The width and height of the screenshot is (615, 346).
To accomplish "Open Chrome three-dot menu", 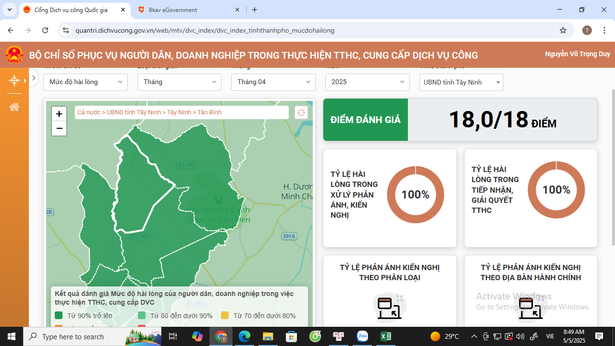I will click(604, 30).
